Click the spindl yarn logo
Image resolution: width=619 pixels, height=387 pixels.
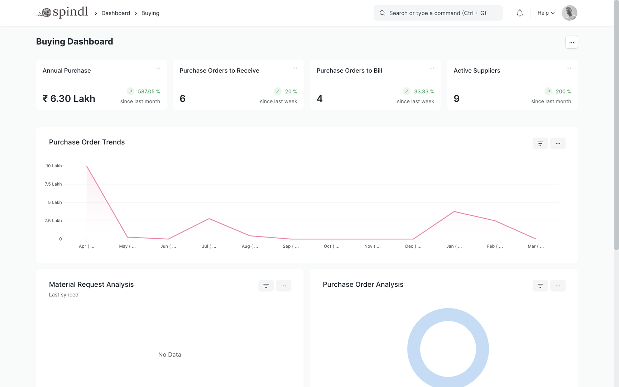[62, 13]
